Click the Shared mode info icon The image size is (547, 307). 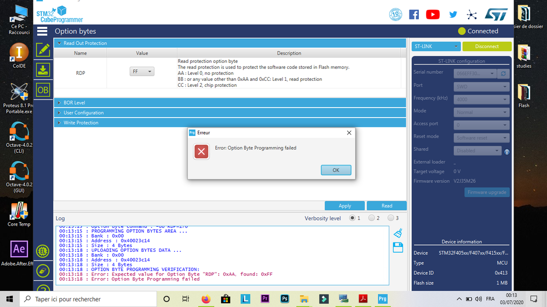click(x=507, y=152)
